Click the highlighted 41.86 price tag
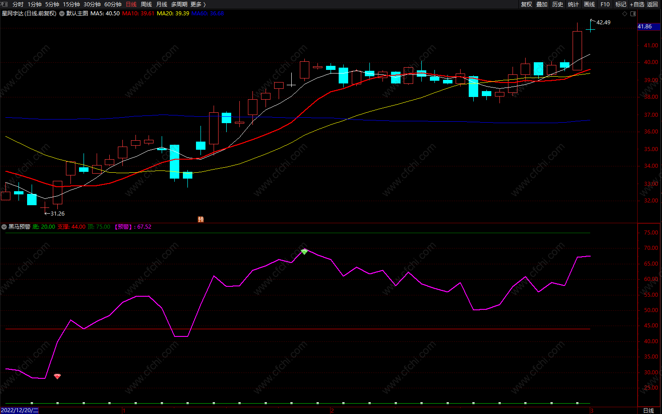The height and width of the screenshot is (414, 662). [x=649, y=27]
